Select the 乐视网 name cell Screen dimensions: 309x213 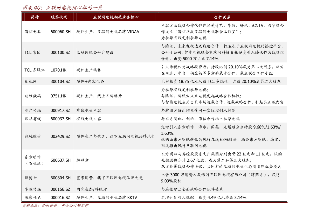(31, 81)
